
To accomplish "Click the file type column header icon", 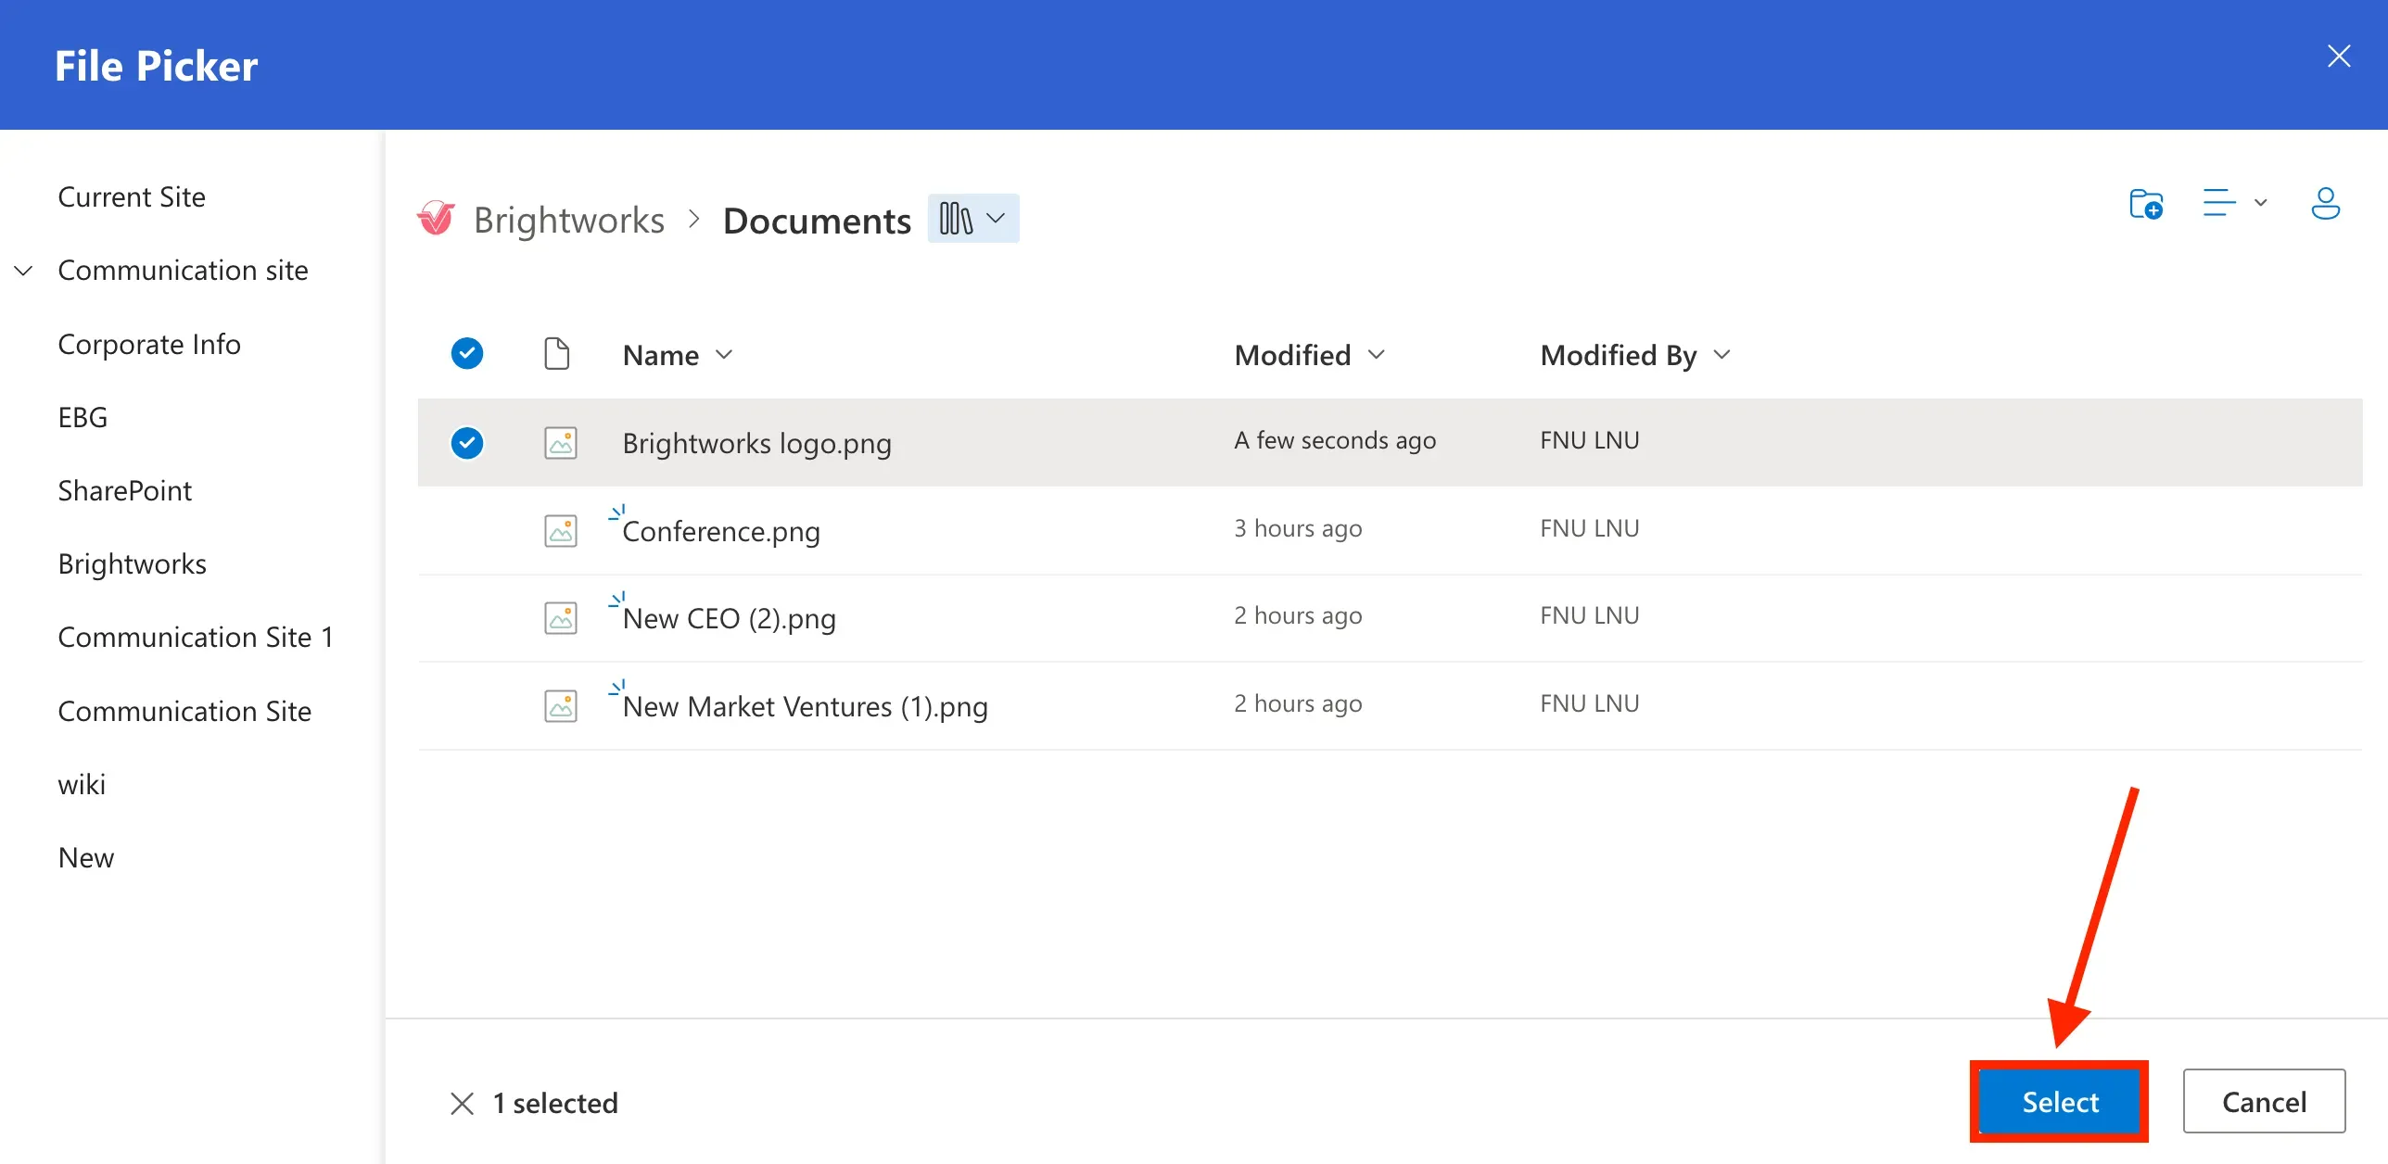I will click(x=556, y=354).
